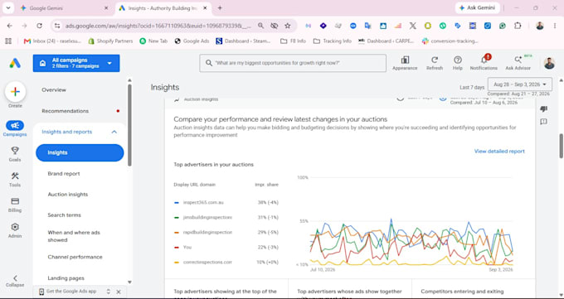The width and height of the screenshot is (564, 299).
Task: Open the Chrome profile avatar in the toolbar
Action: click(540, 26)
